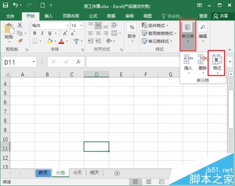Switch to the Insert ribbon tab

[x=48, y=16]
